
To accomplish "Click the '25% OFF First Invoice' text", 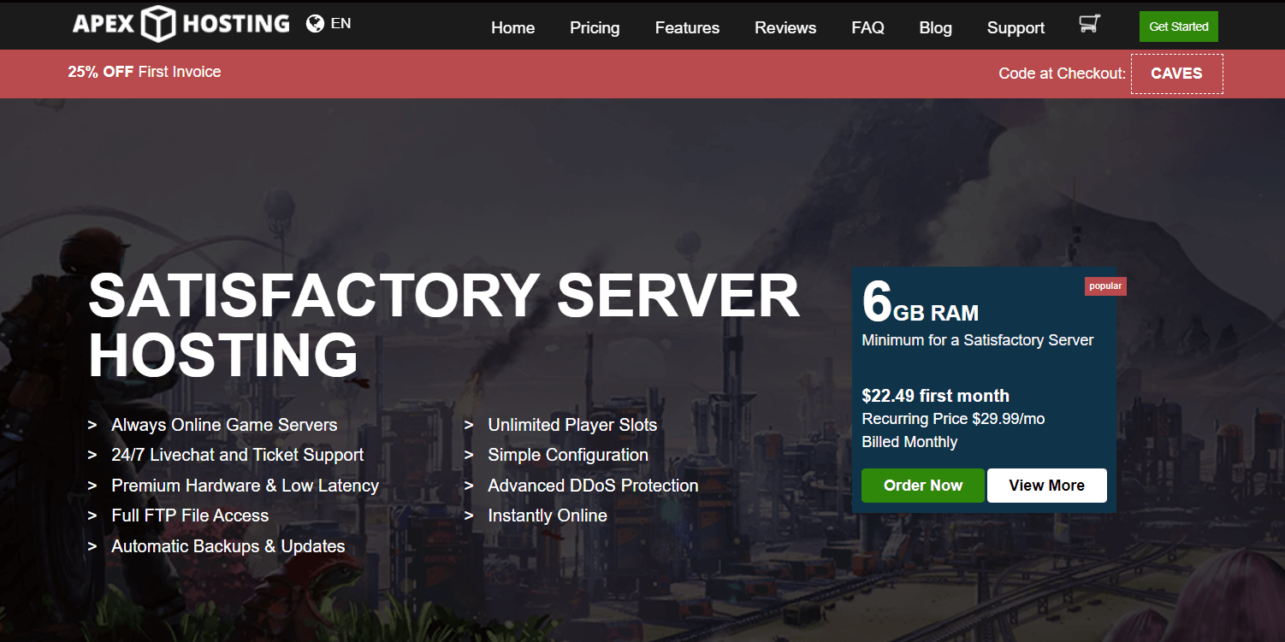I will tap(145, 72).
